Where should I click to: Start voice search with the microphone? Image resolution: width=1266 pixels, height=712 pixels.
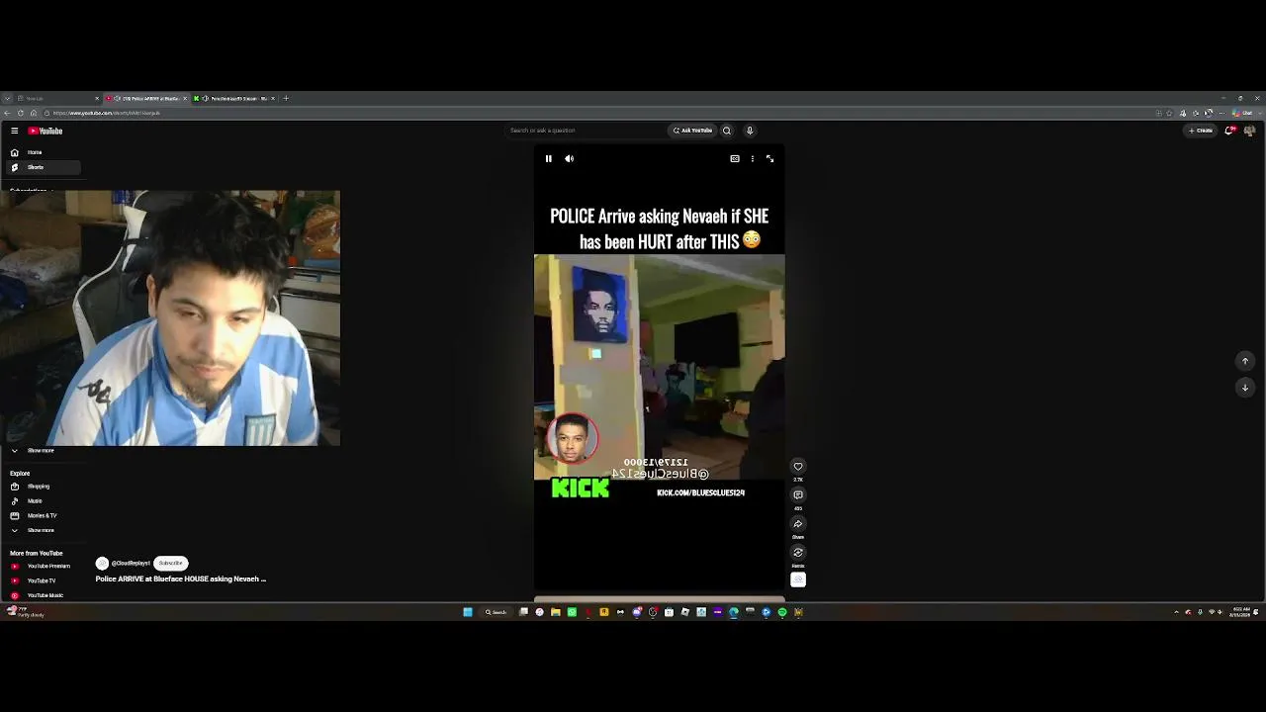pyautogui.click(x=750, y=131)
